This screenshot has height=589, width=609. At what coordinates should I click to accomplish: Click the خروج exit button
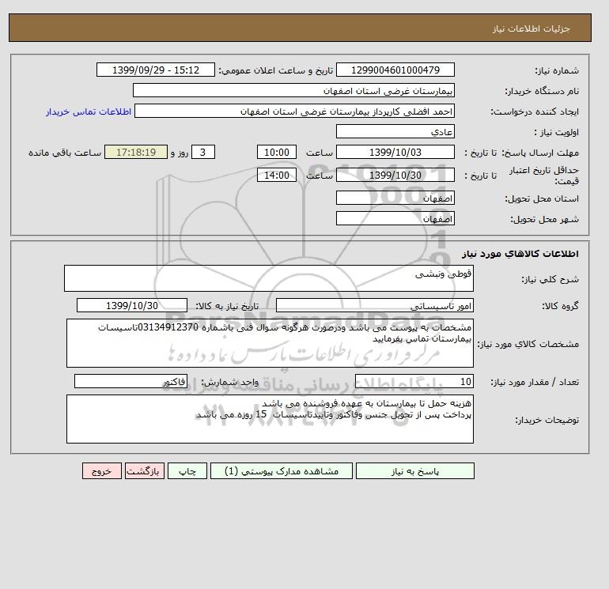click(102, 470)
